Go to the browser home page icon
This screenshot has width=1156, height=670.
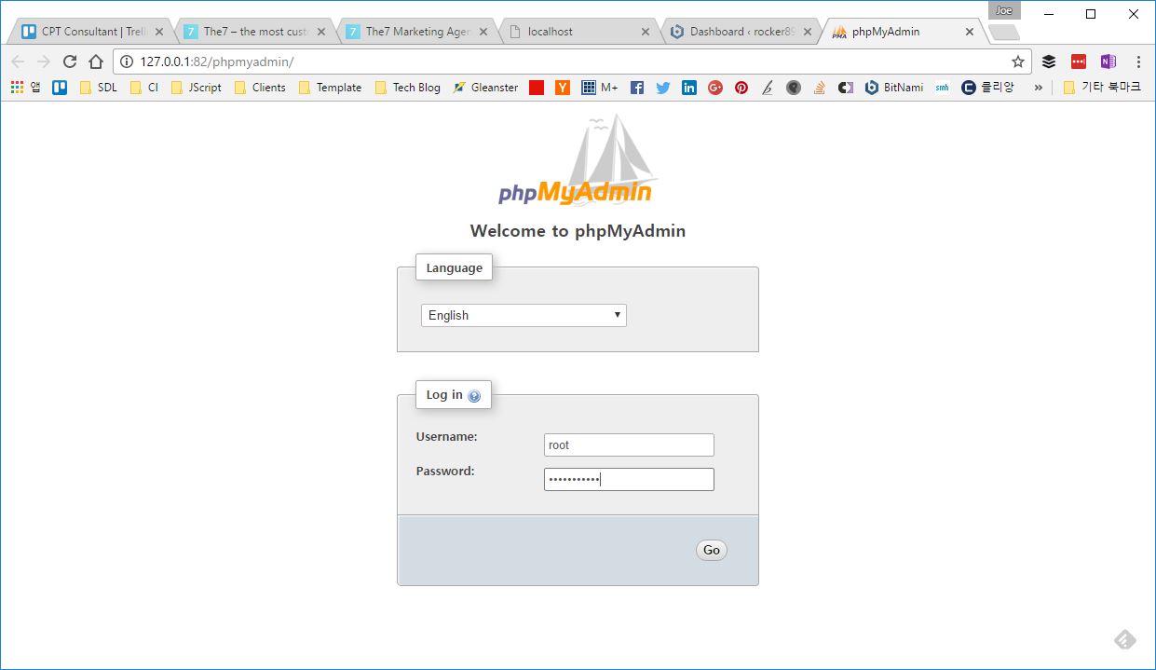coord(95,62)
